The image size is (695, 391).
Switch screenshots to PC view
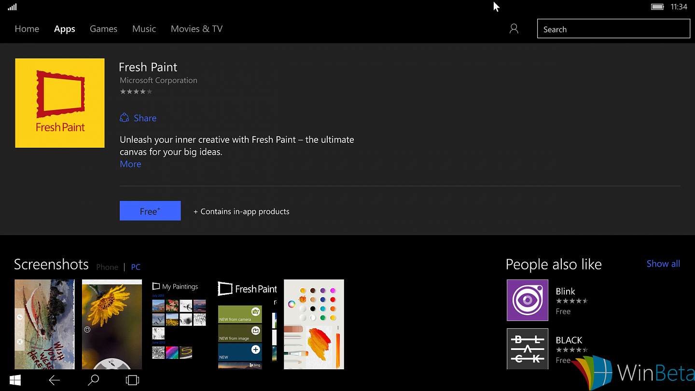pyautogui.click(x=136, y=267)
